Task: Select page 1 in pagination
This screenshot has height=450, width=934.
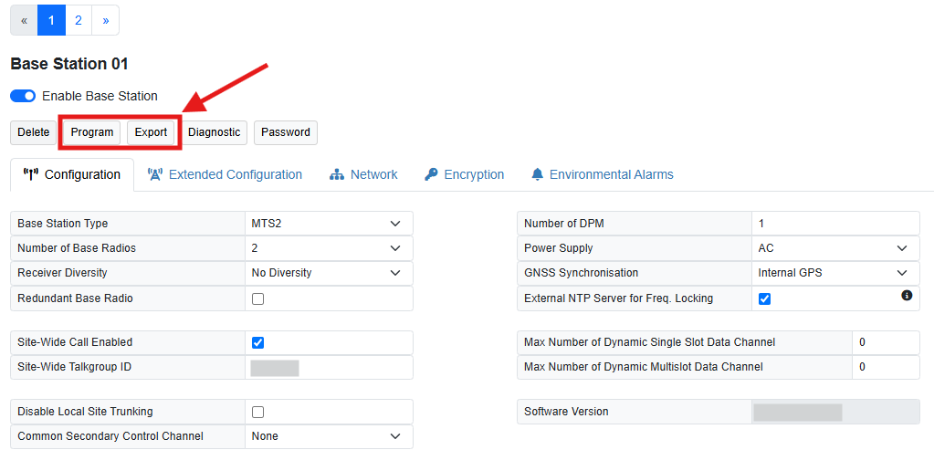Action: coord(51,20)
